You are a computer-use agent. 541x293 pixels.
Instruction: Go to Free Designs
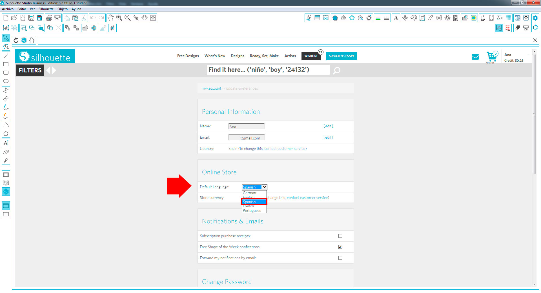(188, 56)
